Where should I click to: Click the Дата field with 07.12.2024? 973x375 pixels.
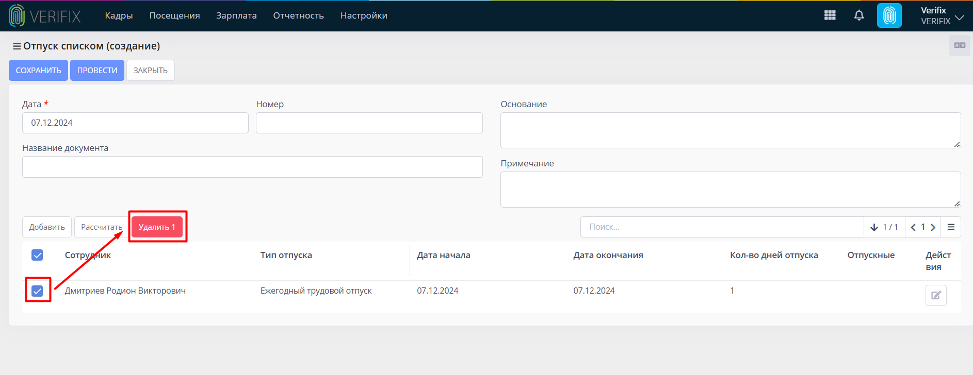135,123
